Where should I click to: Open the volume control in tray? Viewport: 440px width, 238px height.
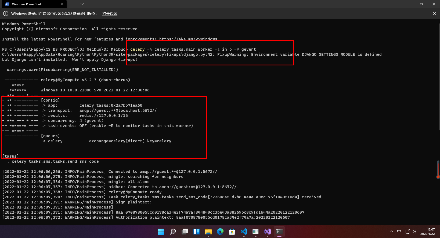tap(414, 232)
